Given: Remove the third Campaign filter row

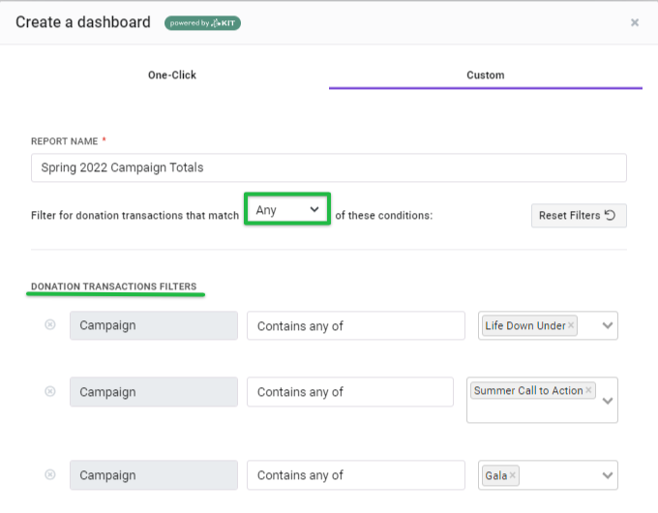Looking at the screenshot, I should tap(50, 474).
